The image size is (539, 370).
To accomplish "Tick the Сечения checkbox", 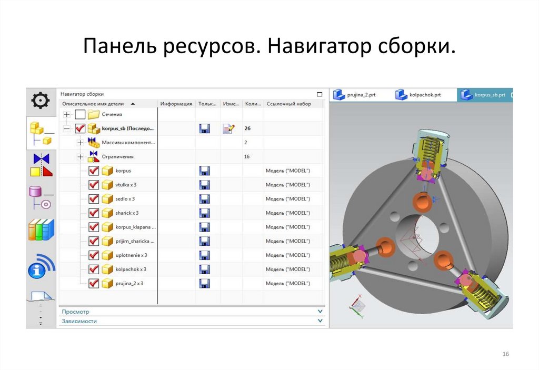I will [x=80, y=115].
